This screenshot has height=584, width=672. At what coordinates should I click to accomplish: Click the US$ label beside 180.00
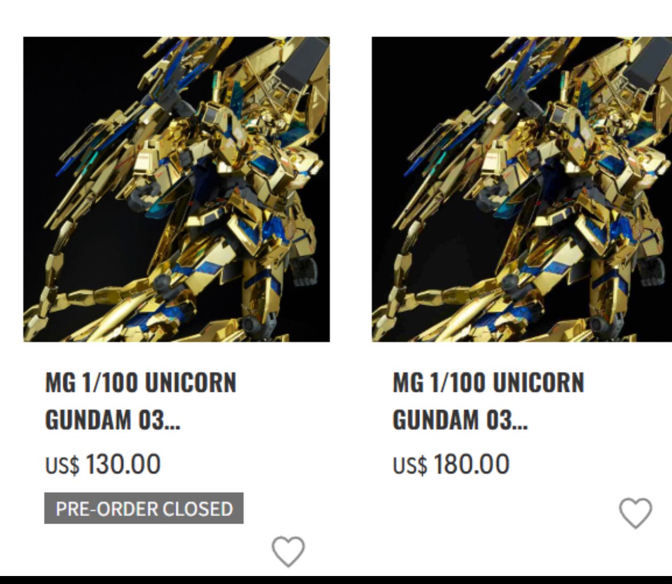411,465
